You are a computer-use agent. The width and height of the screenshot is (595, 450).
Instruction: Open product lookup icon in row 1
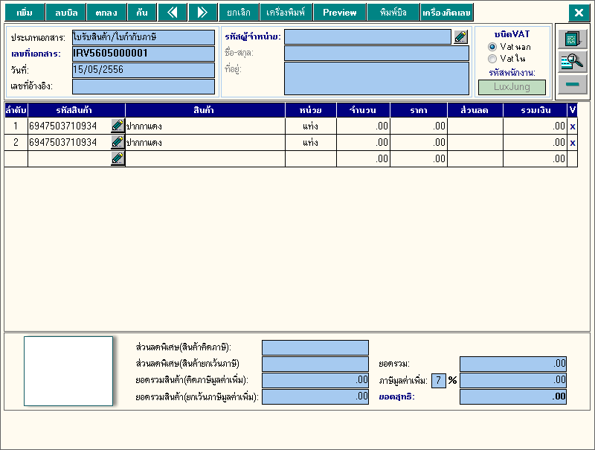118,126
